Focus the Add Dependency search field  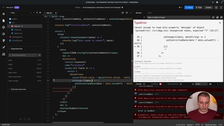tap(23, 55)
